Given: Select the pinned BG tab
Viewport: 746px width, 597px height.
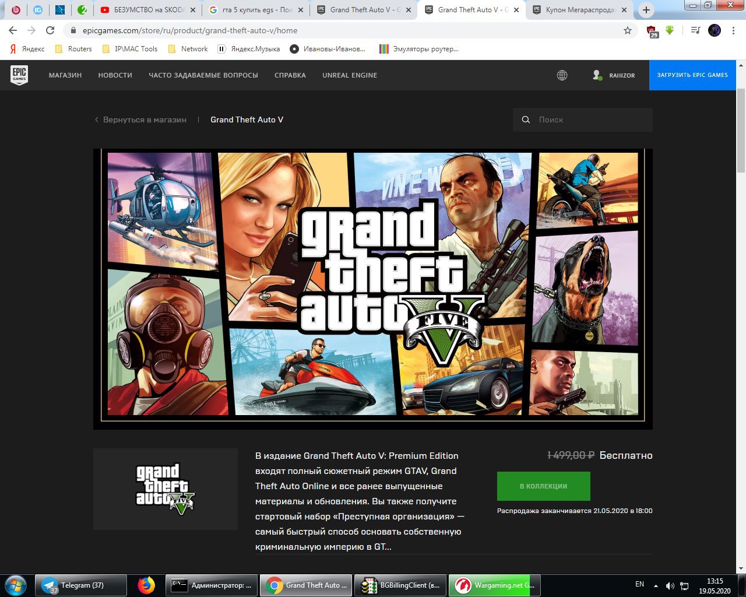Looking at the screenshot, I should [38, 10].
